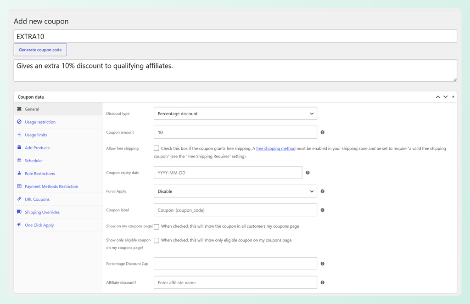Image resolution: width=470 pixels, height=304 pixels.
Task: Move Coupon data panel up
Action: pyautogui.click(x=438, y=97)
